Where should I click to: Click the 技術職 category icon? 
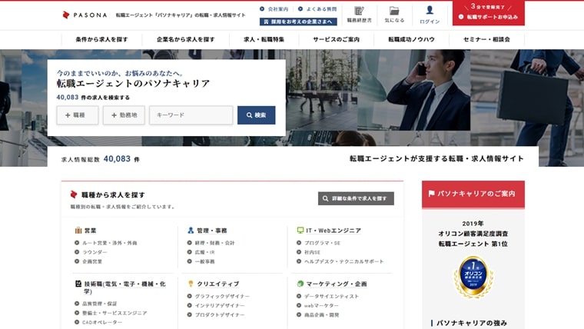point(78,284)
